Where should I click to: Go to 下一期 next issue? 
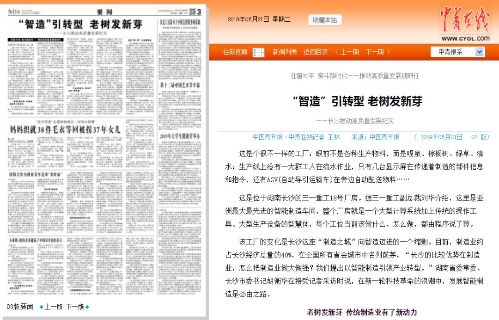(x=378, y=52)
